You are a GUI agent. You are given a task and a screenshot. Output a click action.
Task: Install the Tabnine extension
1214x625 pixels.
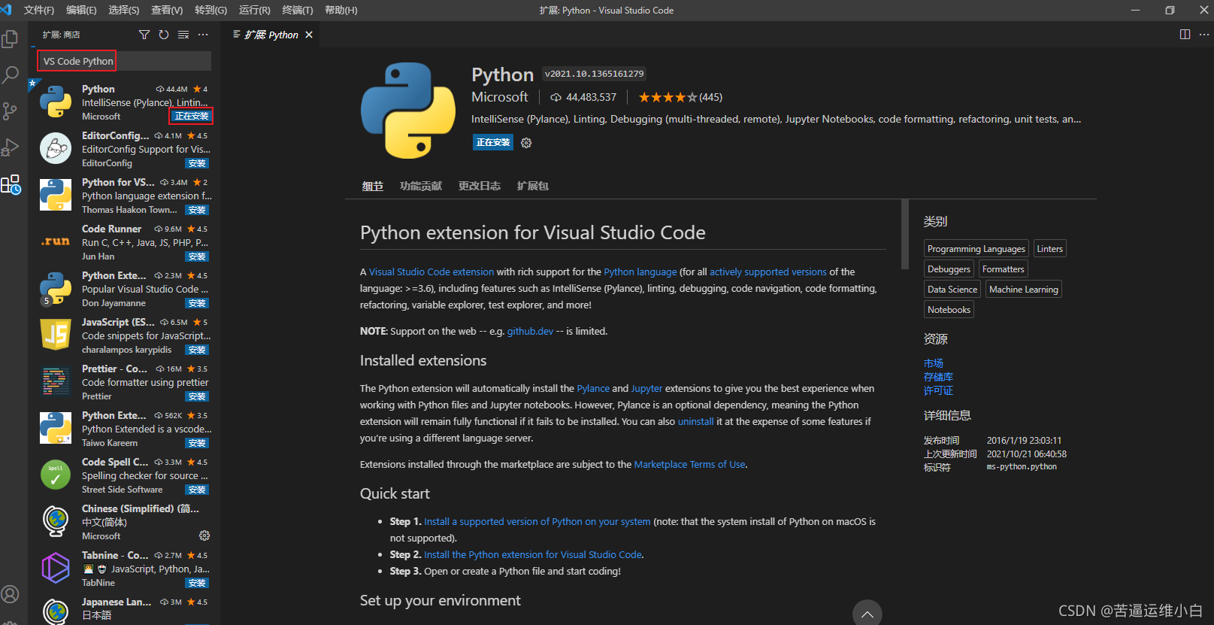197,583
